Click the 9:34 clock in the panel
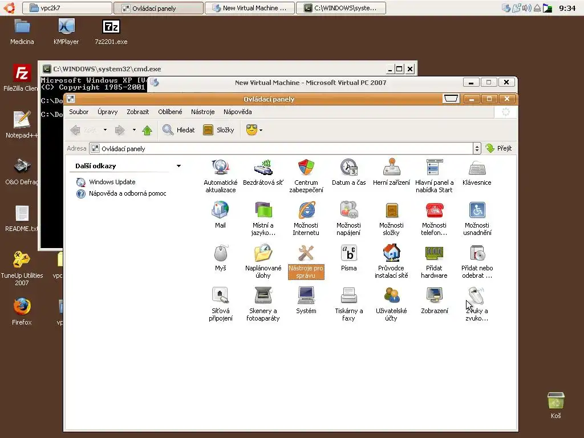The image size is (584, 438). (x=567, y=8)
